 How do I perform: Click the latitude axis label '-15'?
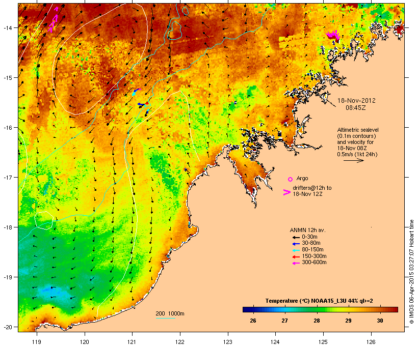pyautogui.click(x=7, y=78)
